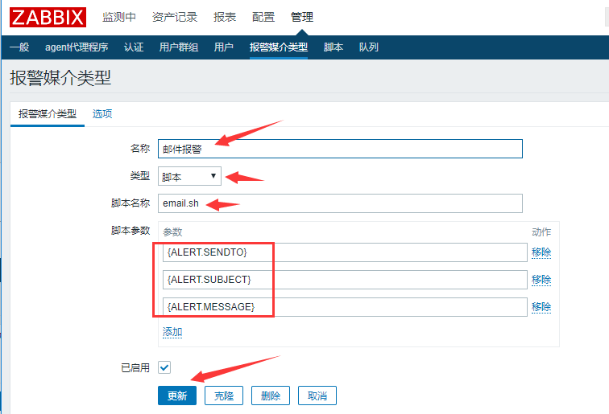The image size is (609, 414).
Task: Go to 用户群组 submenu
Action: [x=179, y=47]
